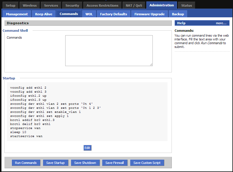Go to the Factory Defaults sub-tab
Image resolution: width=233 pixels, height=172 pixels.
(x=113, y=14)
